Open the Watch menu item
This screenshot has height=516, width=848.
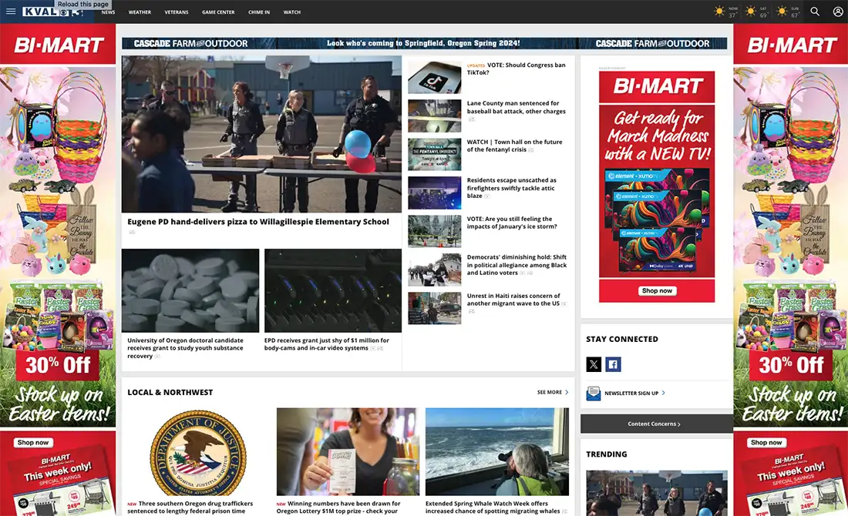click(x=292, y=12)
